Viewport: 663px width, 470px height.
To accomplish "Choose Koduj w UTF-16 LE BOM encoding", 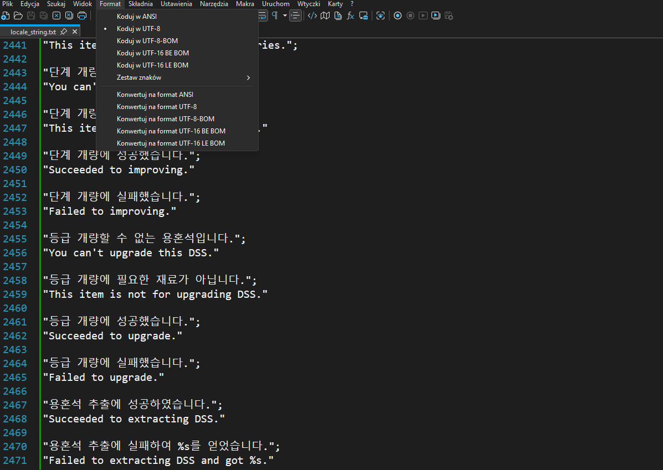I will click(152, 65).
